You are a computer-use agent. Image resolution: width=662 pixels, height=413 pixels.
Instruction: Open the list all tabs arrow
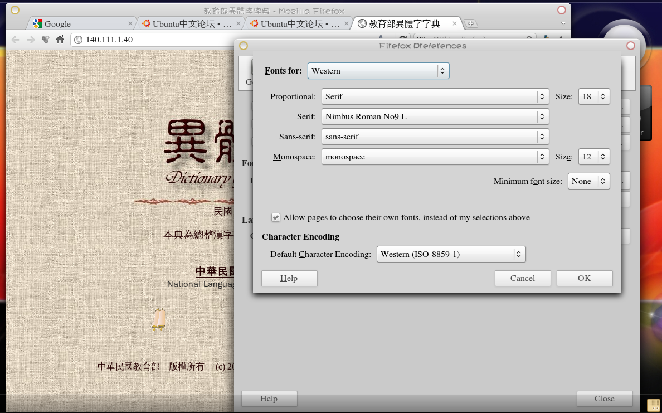click(x=563, y=23)
